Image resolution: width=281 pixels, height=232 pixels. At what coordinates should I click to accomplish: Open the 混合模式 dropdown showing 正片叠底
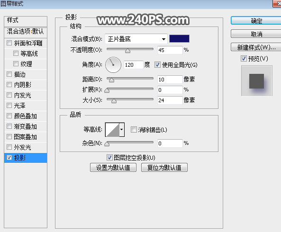(x=136, y=39)
